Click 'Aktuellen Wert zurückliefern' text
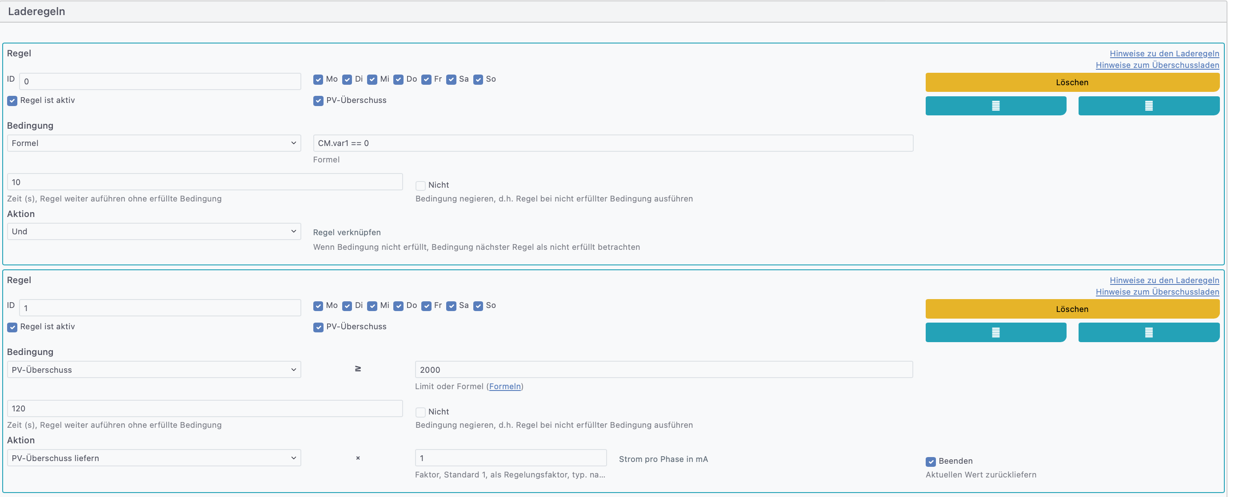The height and width of the screenshot is (497, 1239). (x=981, y=475)
